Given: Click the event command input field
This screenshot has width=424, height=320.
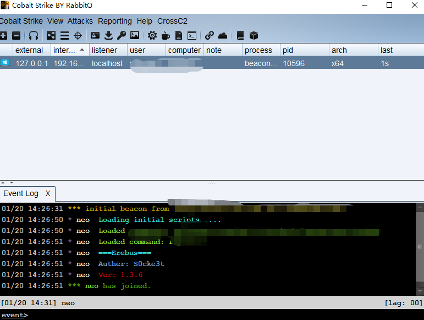Looking at the screenshot, I should coord(220,315).
